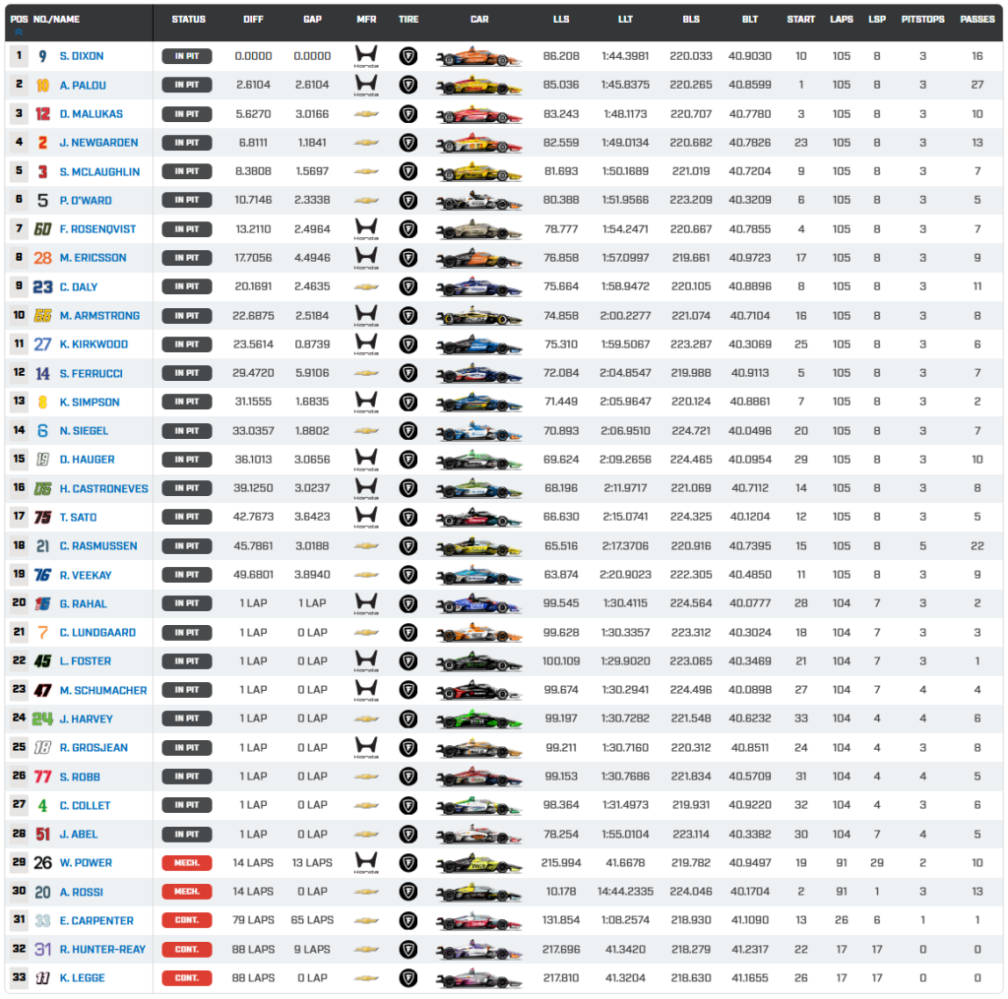Click the Firestone tire icon in A. Palou row
This screenshot has width=1008, height=999.
409,85
